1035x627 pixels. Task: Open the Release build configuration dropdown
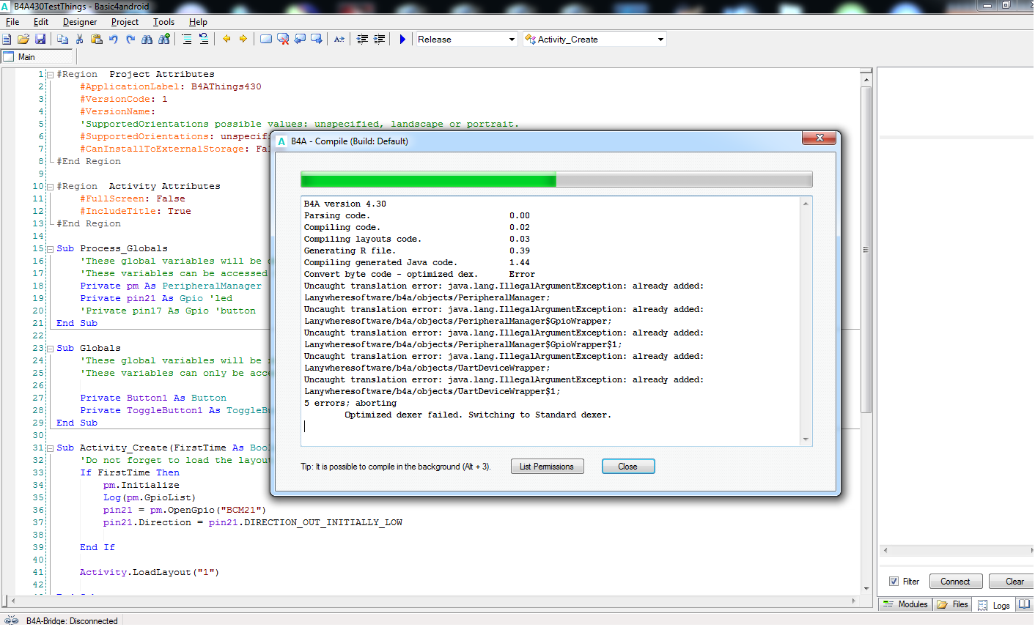pyautogui.click(x=512, y=40)
